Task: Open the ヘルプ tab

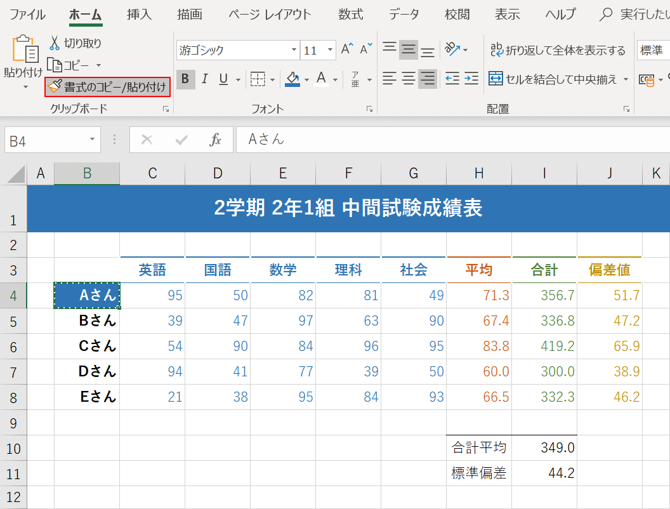Action: coord(560,14)
